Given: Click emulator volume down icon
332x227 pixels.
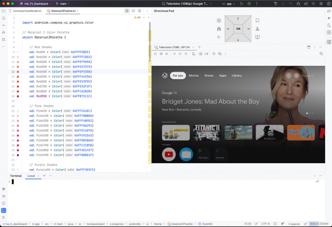Looking at the screenshot, I should 166,54.
